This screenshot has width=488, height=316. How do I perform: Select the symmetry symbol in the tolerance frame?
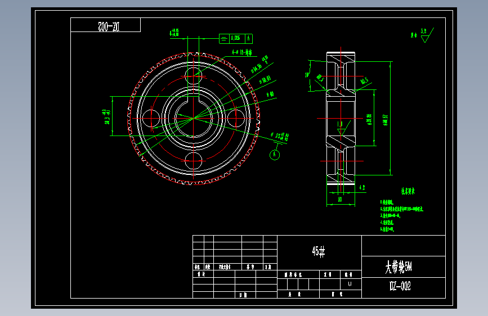[x=224, y=39]
